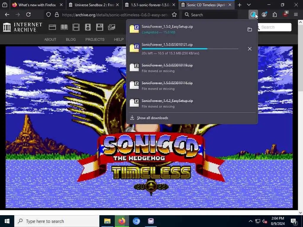Select SonicForever_1.5.0.023010119.zip missing entry
This screenshot has height=227, width=303.
point(192,68)
